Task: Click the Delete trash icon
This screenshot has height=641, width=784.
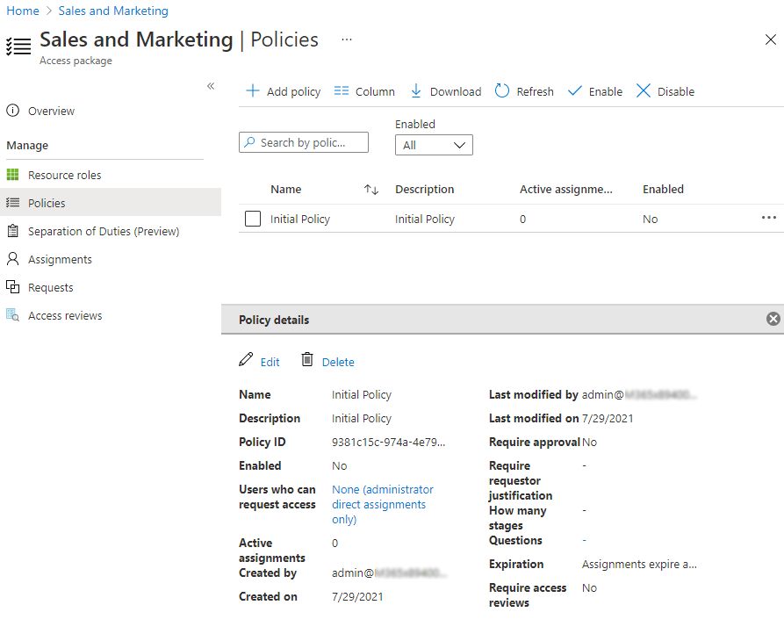Action: click(x=307, y=360)
